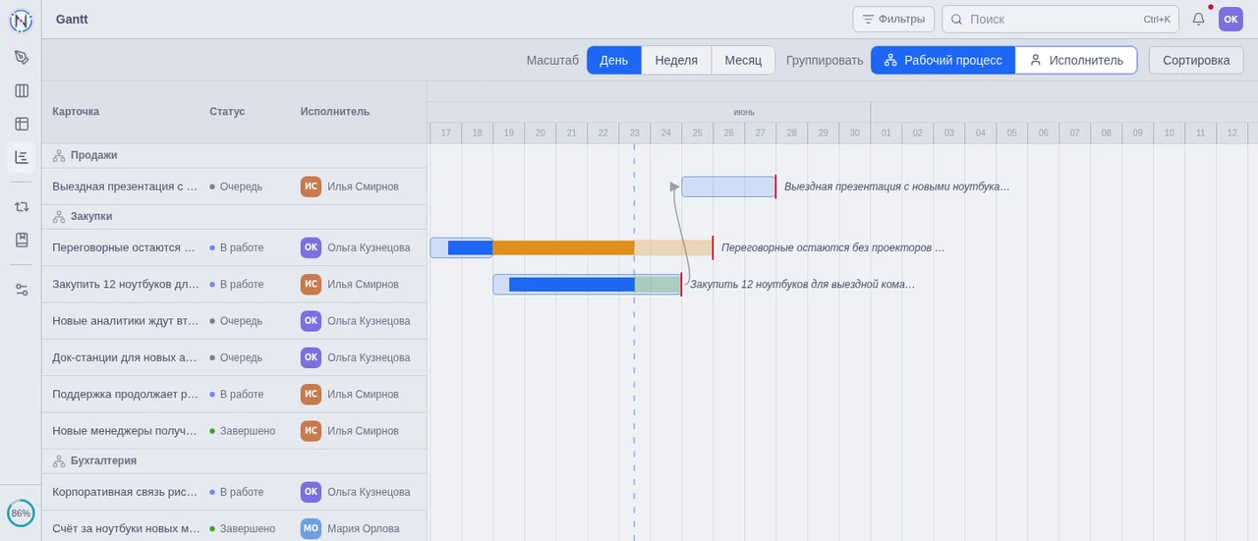Open the sliders settings sidebar icon
The image size is (1258, 541).
pyautogui.click(x=22, y=289)
